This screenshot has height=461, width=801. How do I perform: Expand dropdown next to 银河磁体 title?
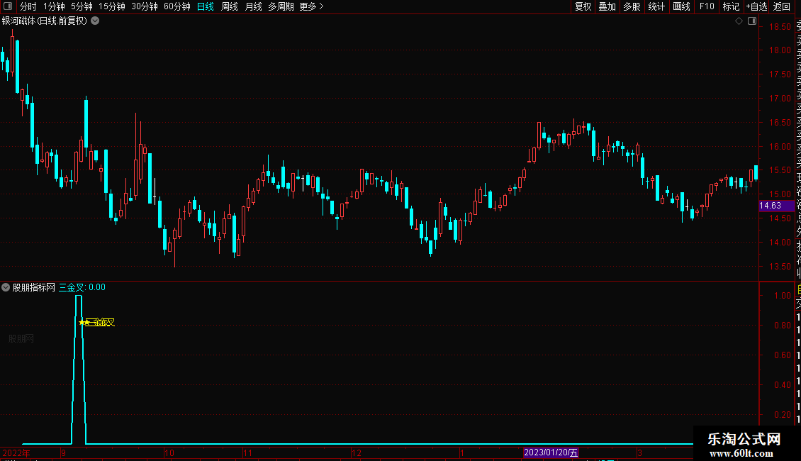coord(95,21)
